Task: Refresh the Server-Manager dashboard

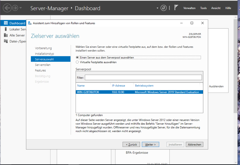Action: [164, 8]
